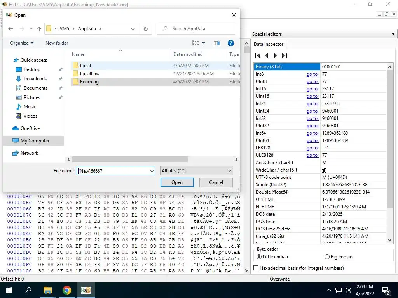Cancel the Open dialog

click(x=216, y=182)
